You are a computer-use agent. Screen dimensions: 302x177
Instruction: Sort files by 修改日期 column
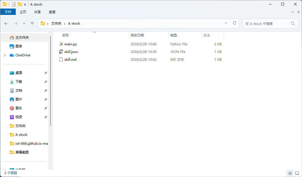137,35
